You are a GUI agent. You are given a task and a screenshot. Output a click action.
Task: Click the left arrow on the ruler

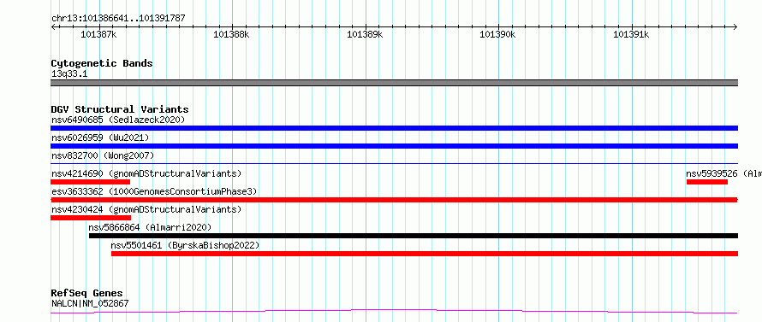click(x=53, y=27)
